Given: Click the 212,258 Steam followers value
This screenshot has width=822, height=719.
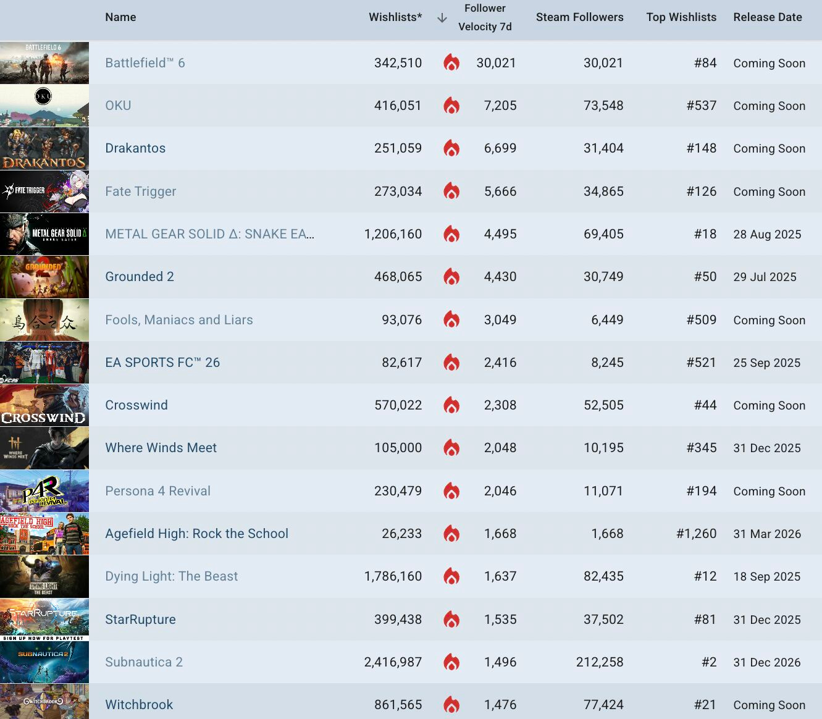Looking at the screenshot, I should tap(600, 662).
